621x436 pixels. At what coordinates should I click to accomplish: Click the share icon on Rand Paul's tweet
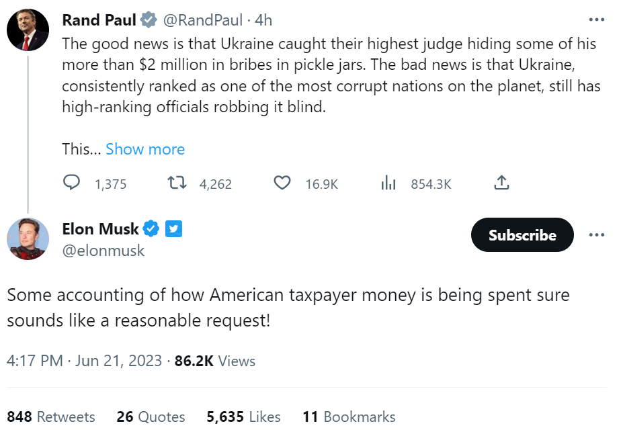[501, 183]
